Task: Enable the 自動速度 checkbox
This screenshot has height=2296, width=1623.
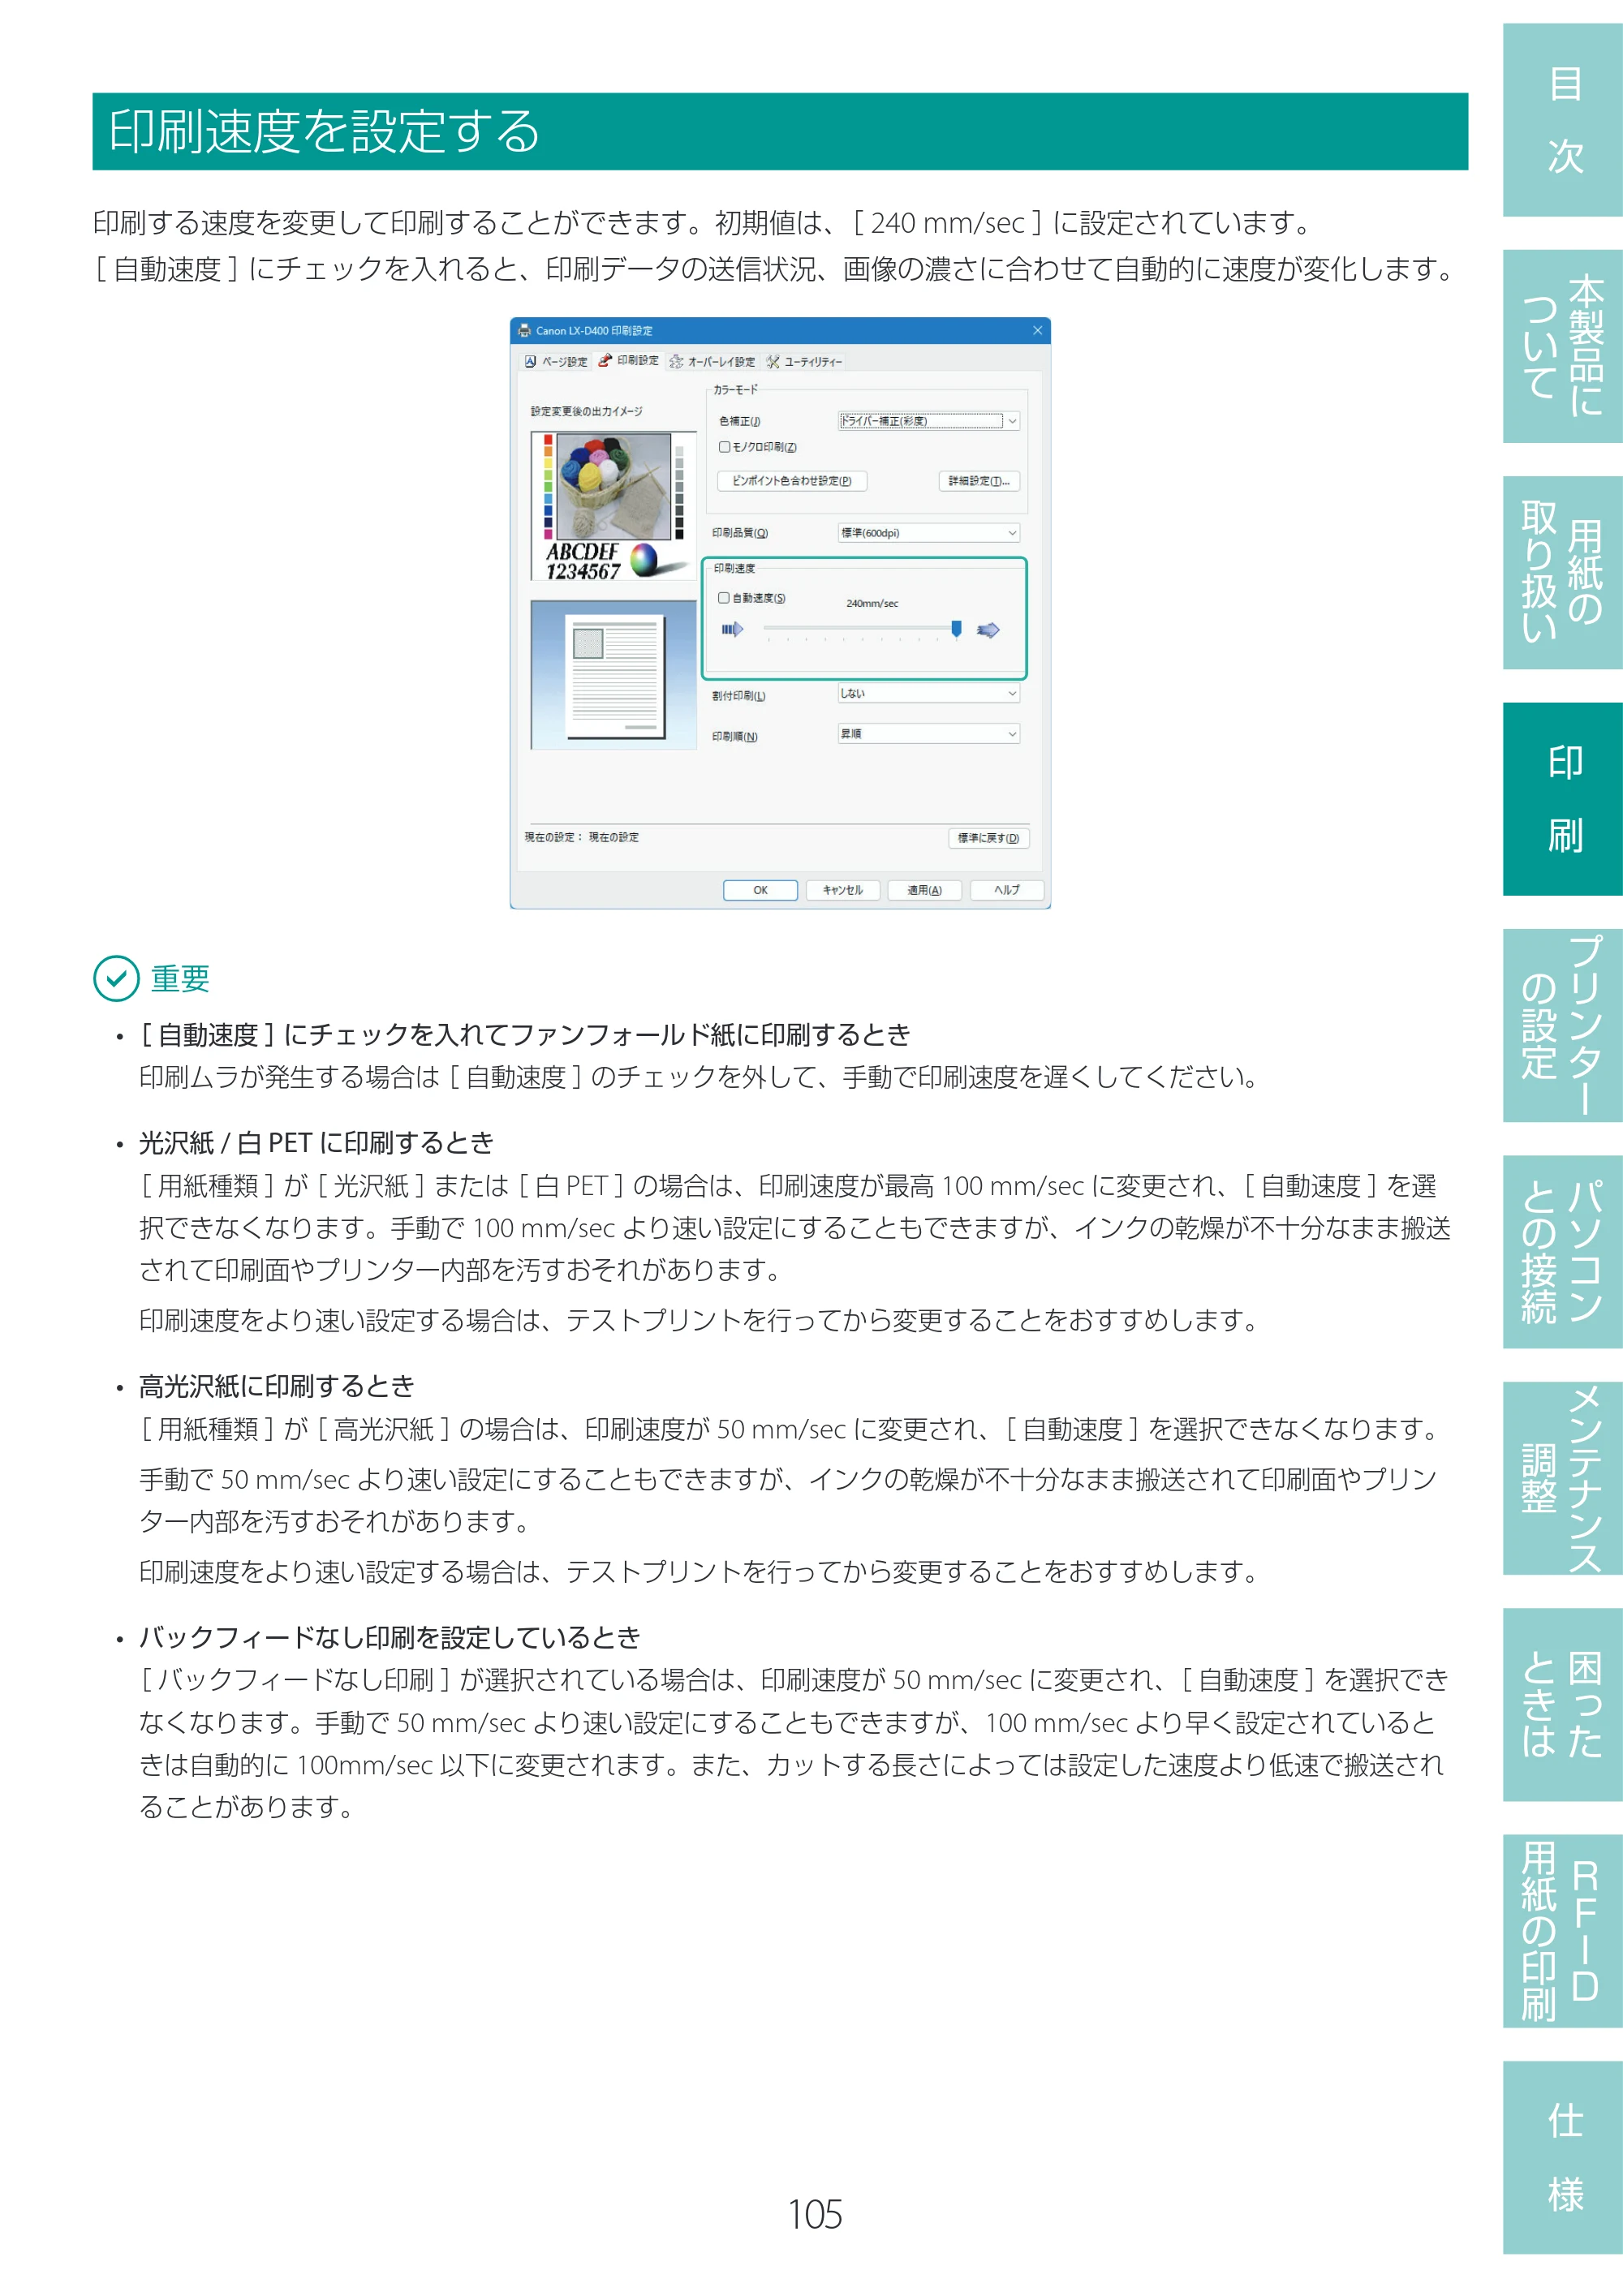Action: 724,598
